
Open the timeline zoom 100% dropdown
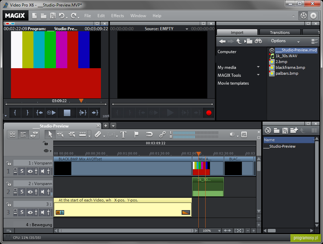tap(219, 231)
